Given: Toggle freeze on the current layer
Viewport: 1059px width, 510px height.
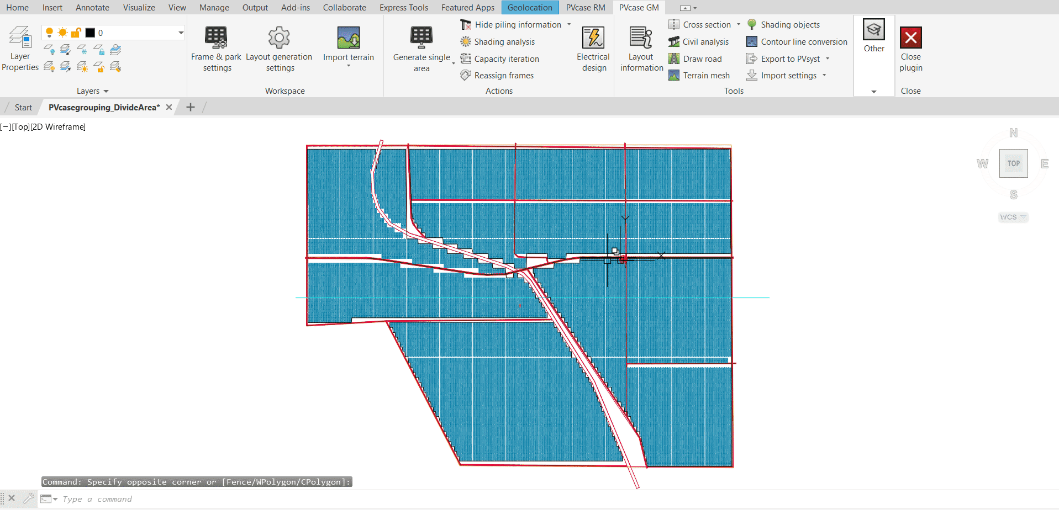Looking at the screenshot, I should coord(62,32).
